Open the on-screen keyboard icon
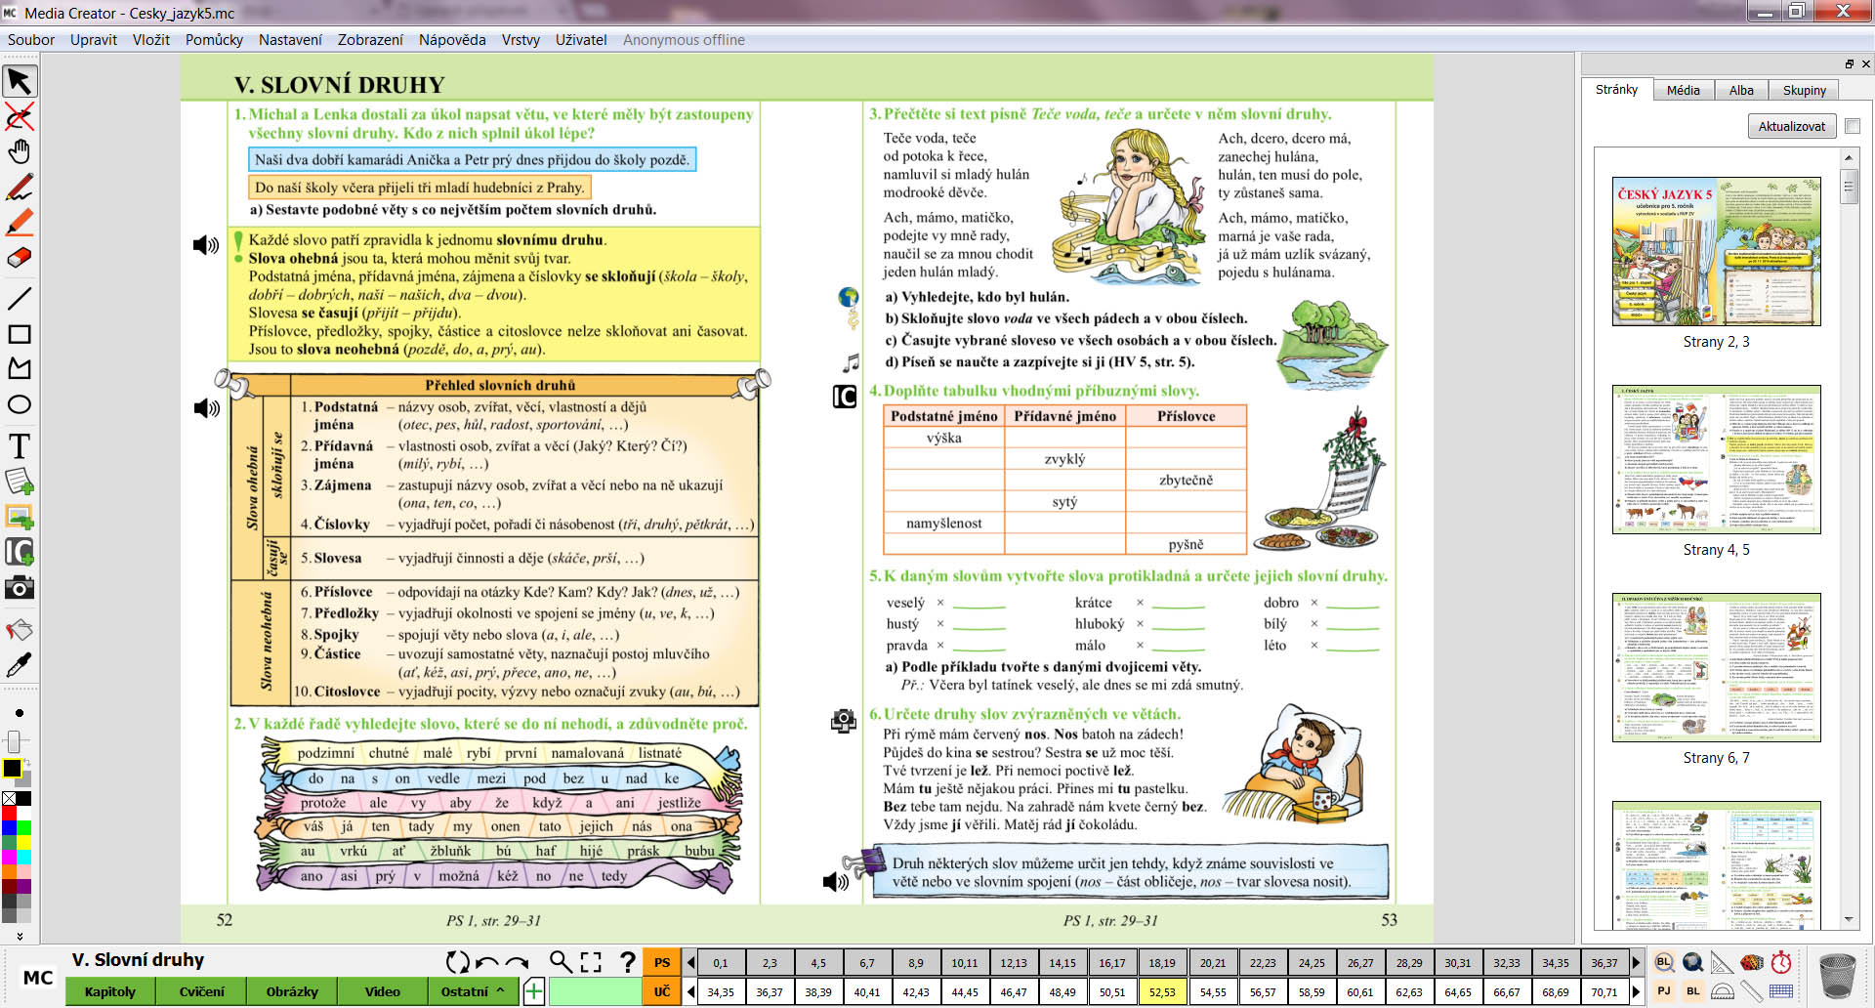 pos(1782,990)
